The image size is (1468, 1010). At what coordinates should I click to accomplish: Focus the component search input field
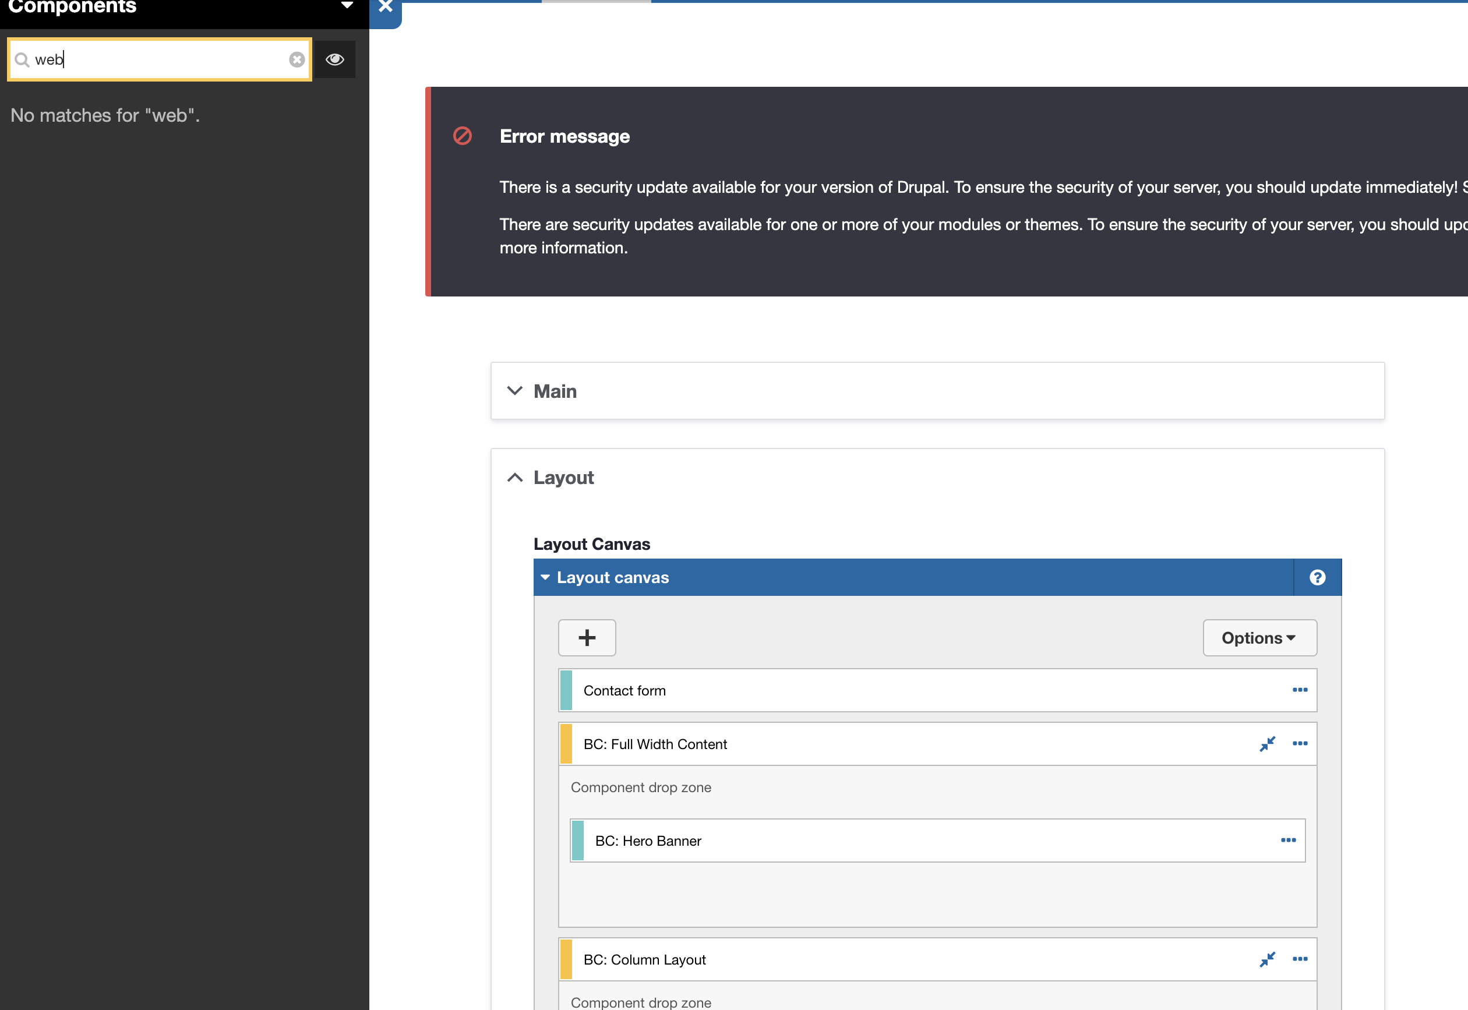tap(160, 59)
